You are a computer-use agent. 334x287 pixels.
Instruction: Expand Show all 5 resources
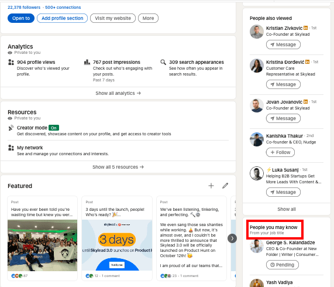tap(118, 167)
